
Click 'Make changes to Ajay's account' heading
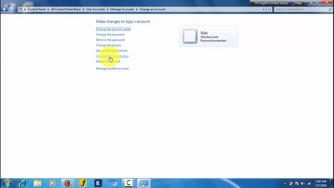click(123, 21)
